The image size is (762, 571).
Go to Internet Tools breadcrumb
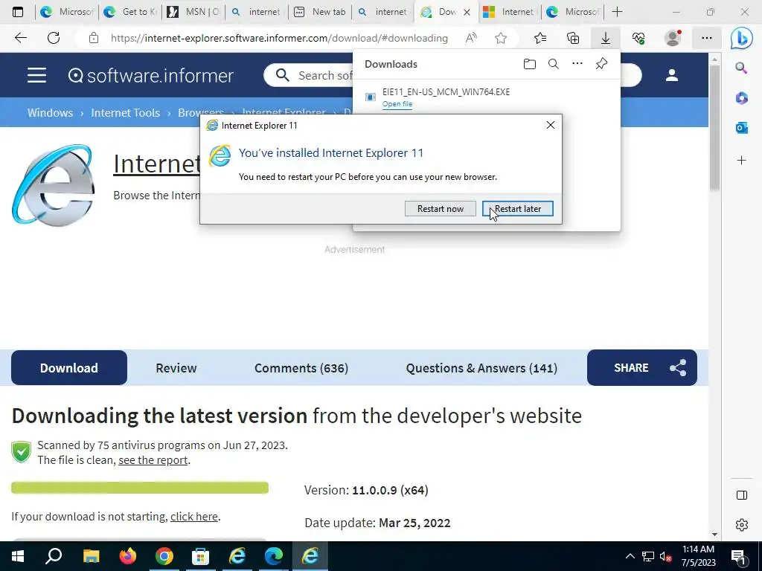click(125, 113)
